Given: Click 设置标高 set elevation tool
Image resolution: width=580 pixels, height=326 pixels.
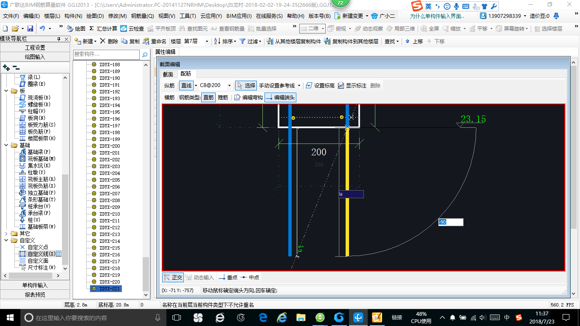Looking at the screenshot, I should pos(320,85).
